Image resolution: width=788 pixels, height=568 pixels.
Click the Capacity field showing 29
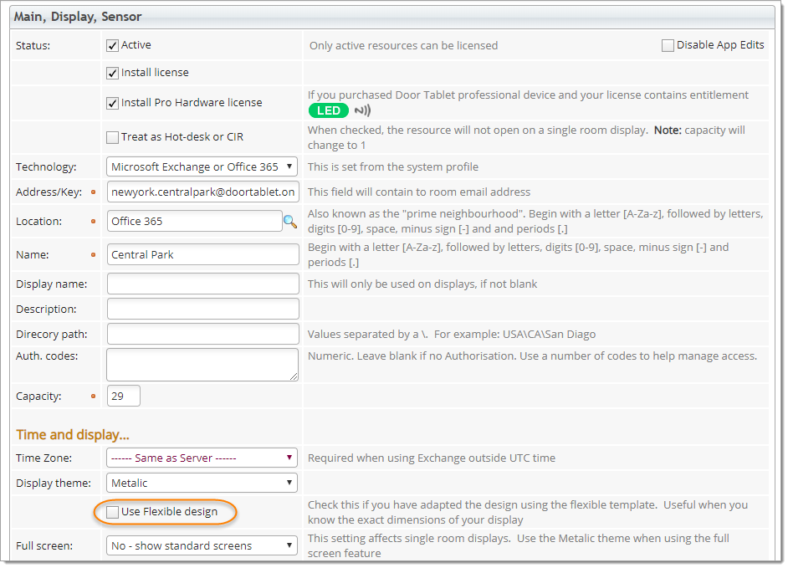click(124, 396)
